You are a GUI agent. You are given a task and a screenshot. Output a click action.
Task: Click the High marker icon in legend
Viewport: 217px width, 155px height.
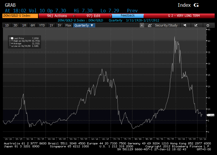[x=12, y=41]
